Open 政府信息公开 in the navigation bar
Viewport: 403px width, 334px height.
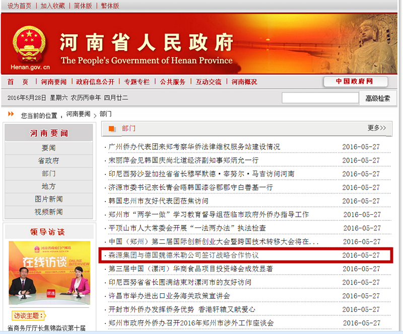95,82
